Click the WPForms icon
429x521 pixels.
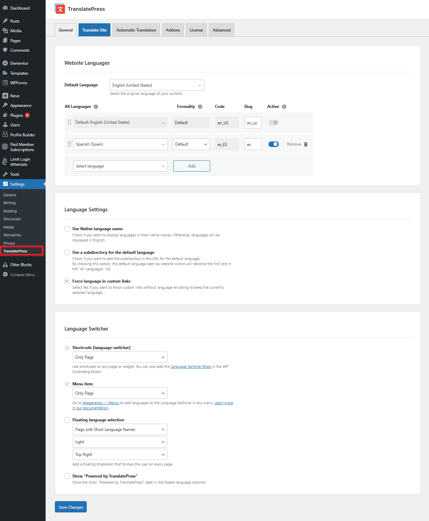5,83
